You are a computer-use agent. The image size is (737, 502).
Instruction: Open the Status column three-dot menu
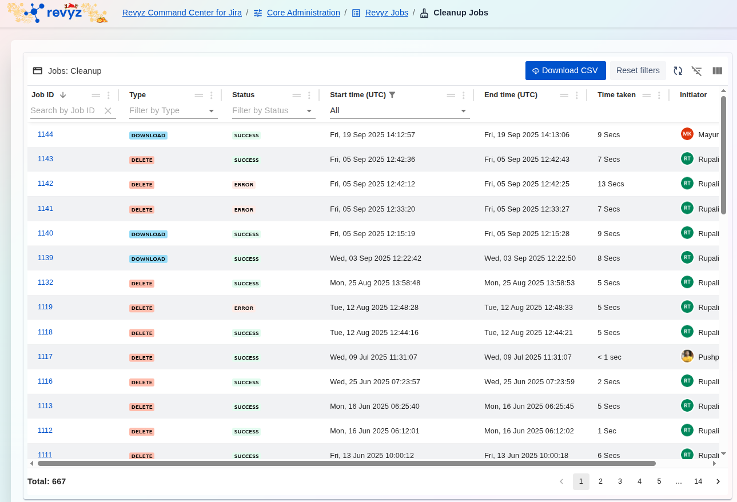click(309, 95)
